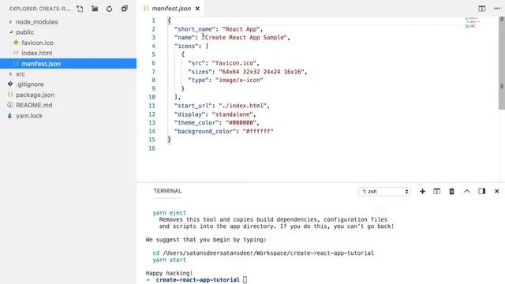505x284 pixels.
Task: Place cursor in "React App" string
Action: [241, 29]
